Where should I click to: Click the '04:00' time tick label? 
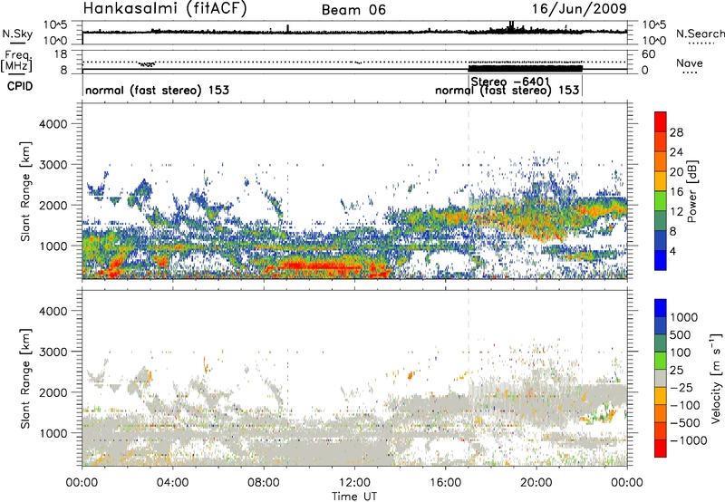172,483
